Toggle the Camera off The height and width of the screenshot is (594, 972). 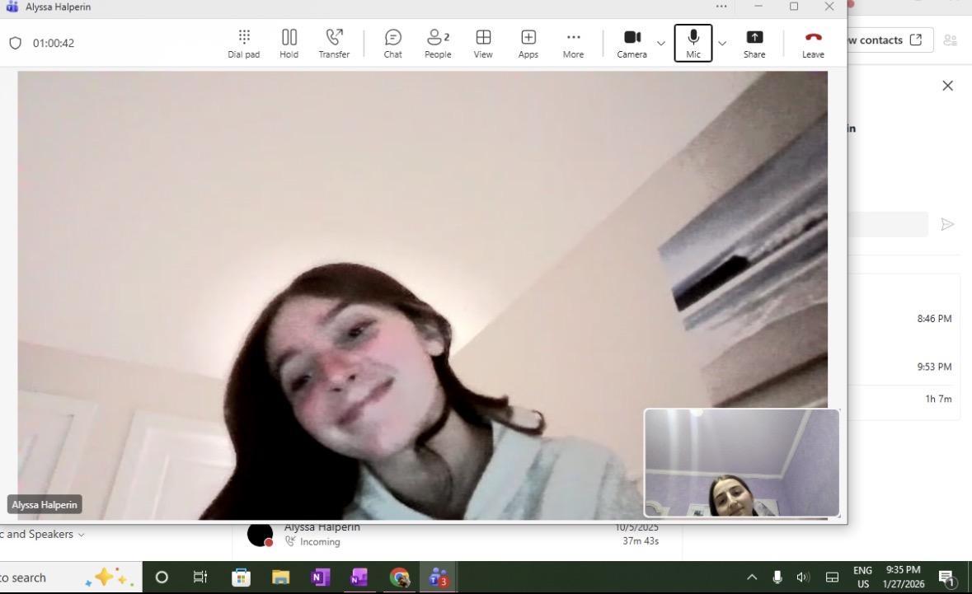pyautogui.click(x=632, y=43)
